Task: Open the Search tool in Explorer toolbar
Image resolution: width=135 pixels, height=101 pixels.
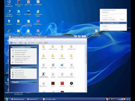Action: [31, 43]
